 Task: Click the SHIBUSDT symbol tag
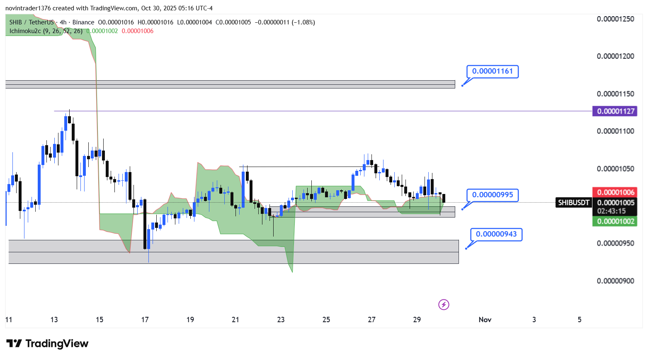click(x=573, y=203)
